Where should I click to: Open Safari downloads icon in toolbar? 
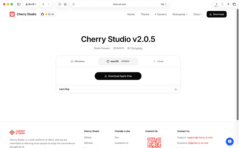pos(216,4)
